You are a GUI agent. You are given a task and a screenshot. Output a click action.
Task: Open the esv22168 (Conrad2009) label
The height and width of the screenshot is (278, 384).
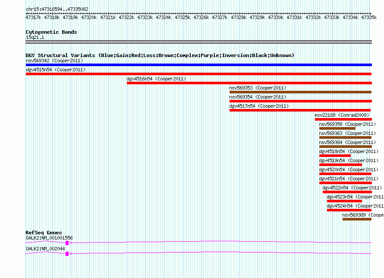pyautogui.click(x=342, y=115)
